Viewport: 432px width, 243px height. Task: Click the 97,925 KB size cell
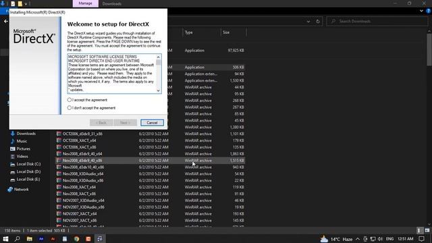point(236,51)
